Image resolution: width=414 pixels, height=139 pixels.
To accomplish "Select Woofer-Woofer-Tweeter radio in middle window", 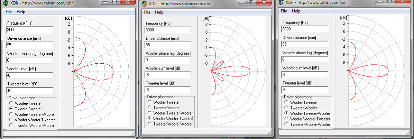I will point(149,119).
